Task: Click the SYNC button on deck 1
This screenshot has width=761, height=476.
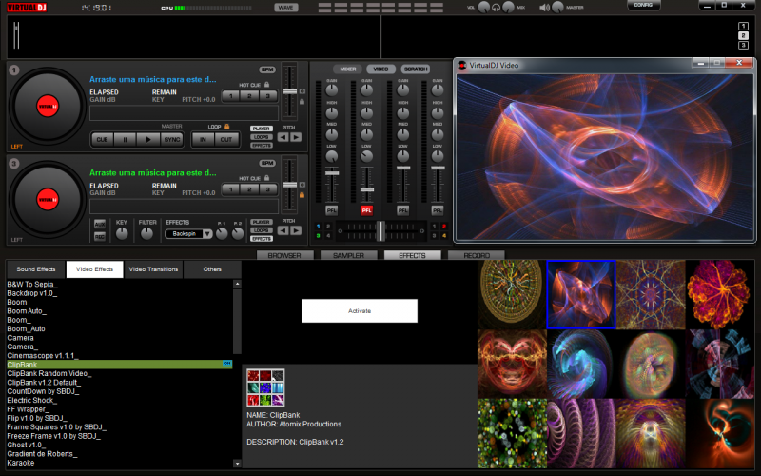Action: pyautogui.click(x=172, y=139)
